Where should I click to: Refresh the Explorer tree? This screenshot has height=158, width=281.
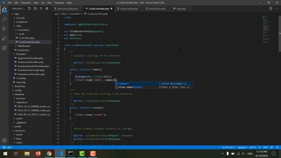pyautogui.click(x=41, y=9)
